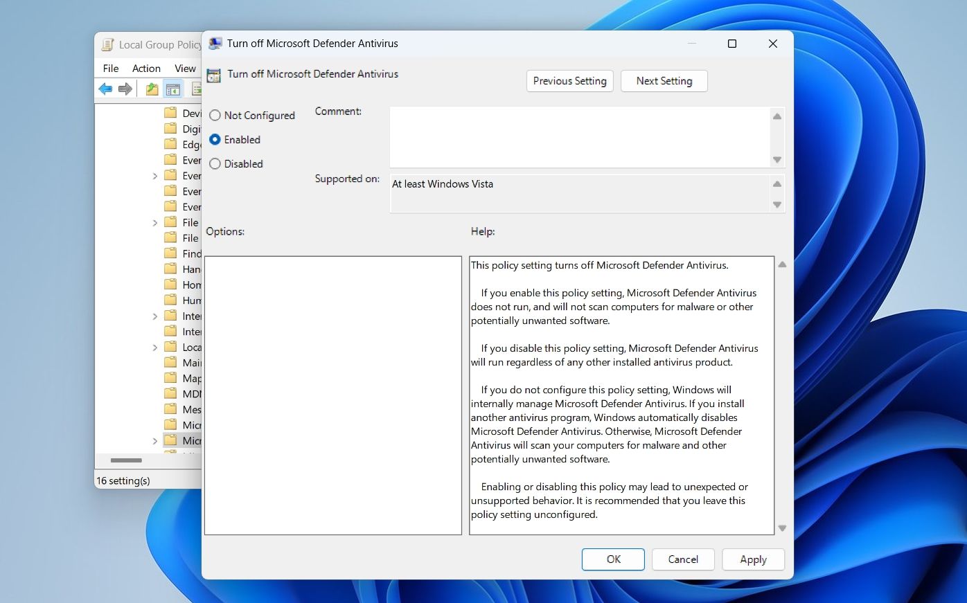Screen dimensions: 967x603
Task: Select the Digi tree row
Action: 182,129
